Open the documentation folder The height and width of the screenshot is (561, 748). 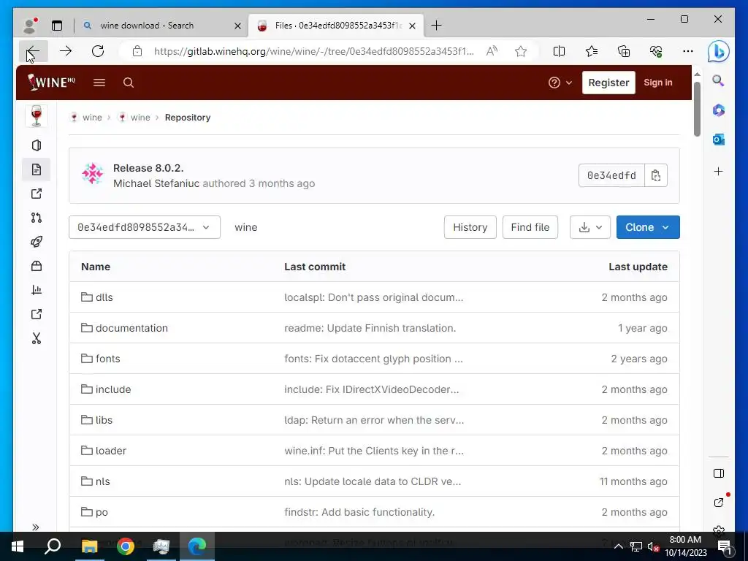coord(124,328)
